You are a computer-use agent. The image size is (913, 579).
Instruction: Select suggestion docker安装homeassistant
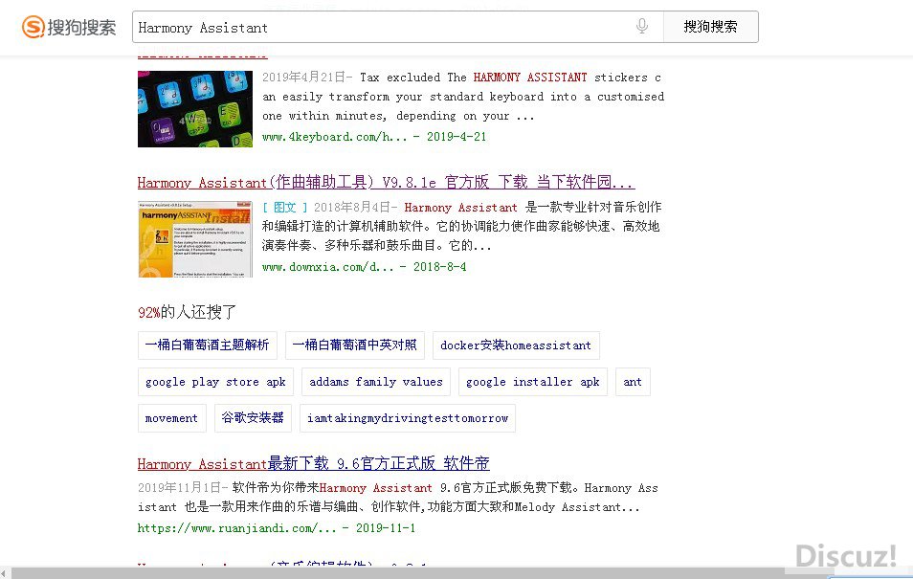pyautogui.click(x=516, y=345)
